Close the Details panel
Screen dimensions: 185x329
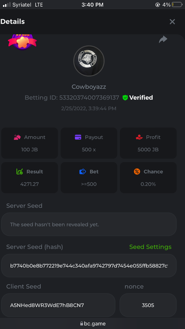click(172, 22)
